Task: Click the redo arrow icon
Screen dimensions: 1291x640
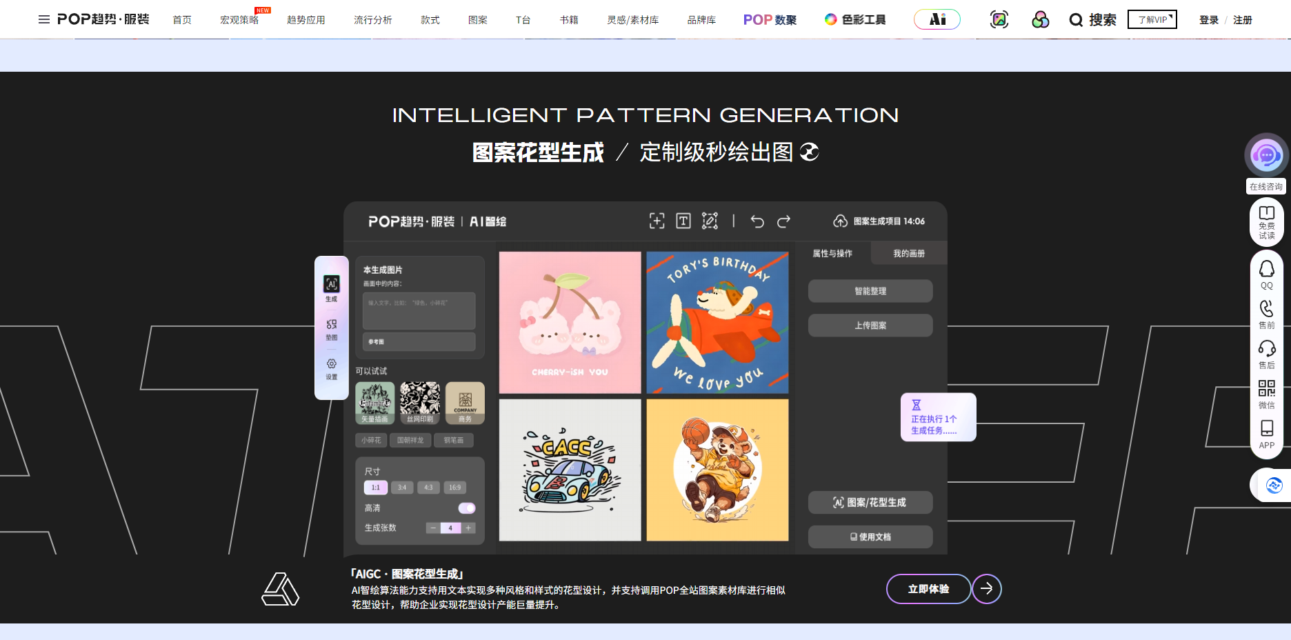Action: [784, 221]
